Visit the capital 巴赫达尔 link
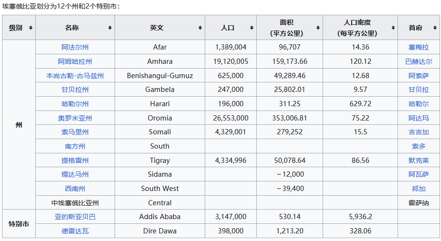Image resolution: width=441 pixels, height=241 pixels. [x=419, y=61]
